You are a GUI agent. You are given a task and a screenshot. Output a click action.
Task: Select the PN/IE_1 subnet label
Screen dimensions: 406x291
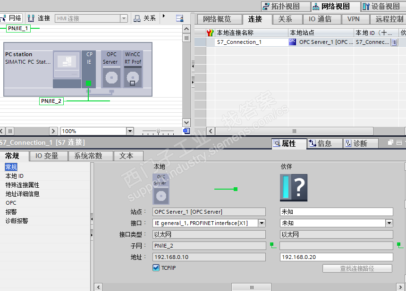click(x=18, y=28)
